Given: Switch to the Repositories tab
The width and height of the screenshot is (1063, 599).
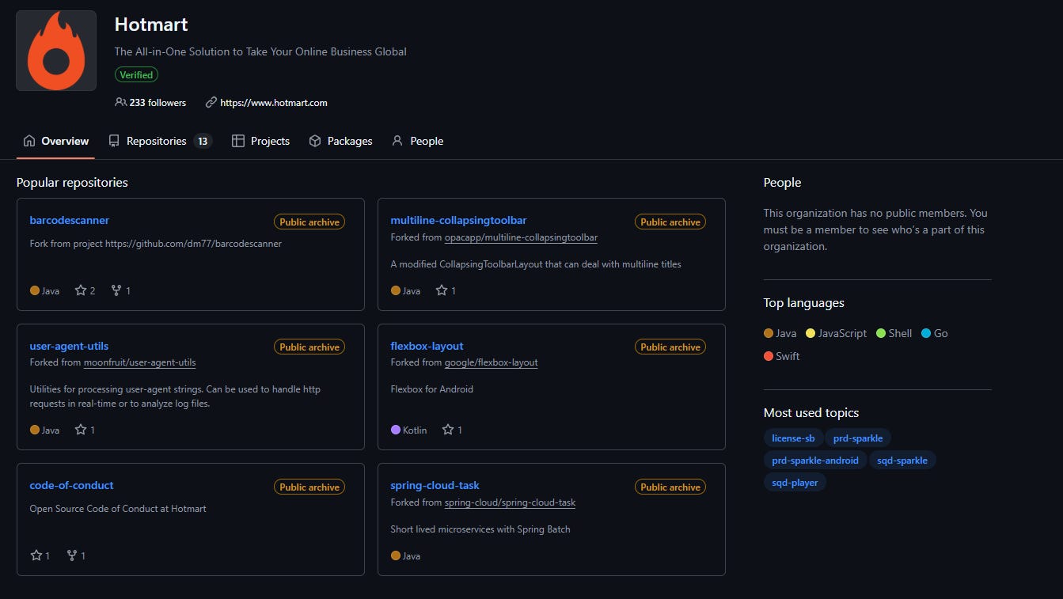Looking at the screenshot, I should coord(160,141).
